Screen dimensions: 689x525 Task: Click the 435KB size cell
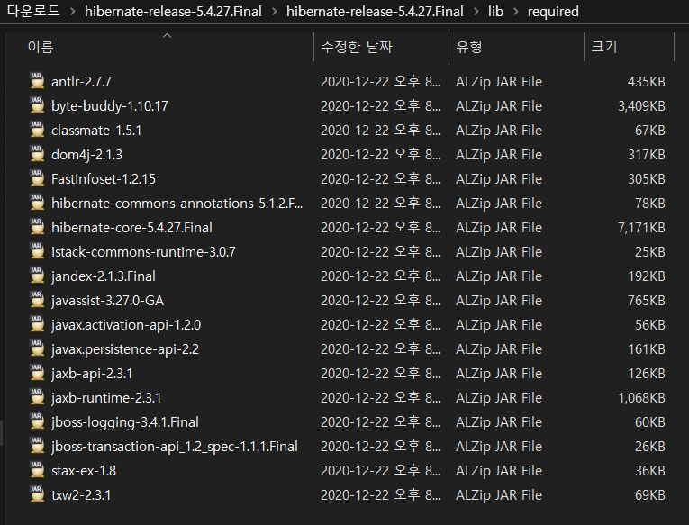646,82
